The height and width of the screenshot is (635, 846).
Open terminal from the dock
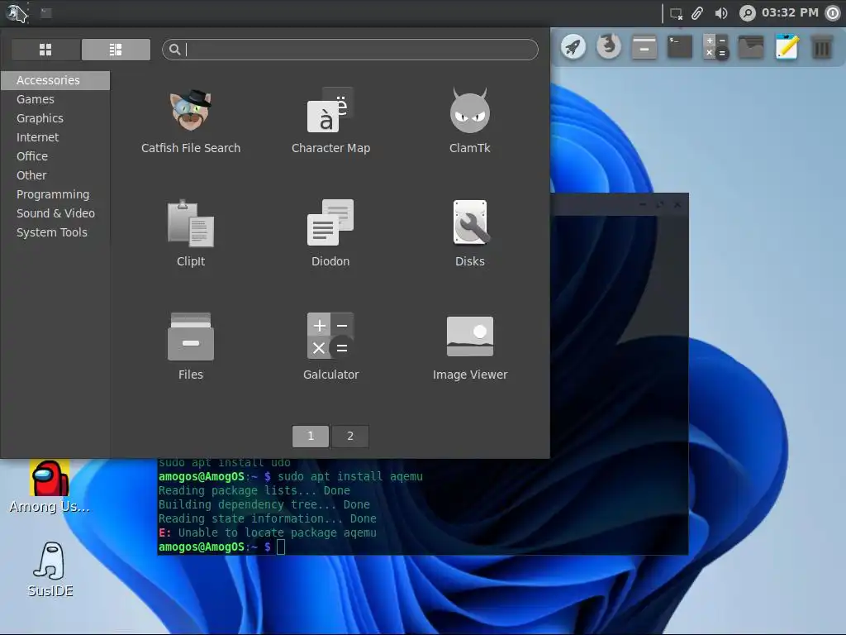680,47
